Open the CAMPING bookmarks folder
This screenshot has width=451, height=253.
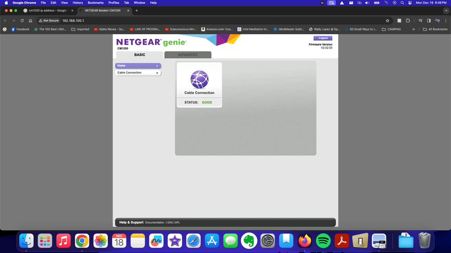coord(391,29)
